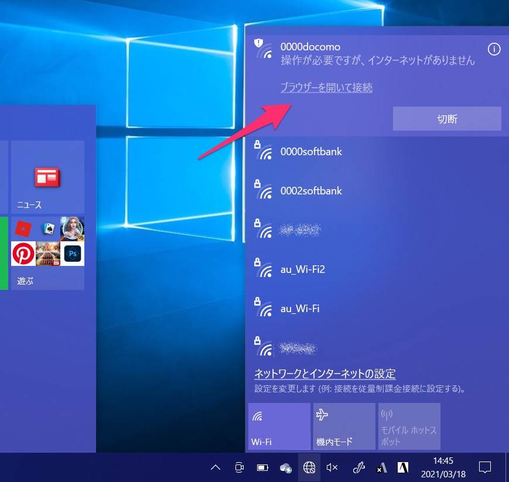
Task: Click the battery icon in the taskbar
Action: (262, 467)
